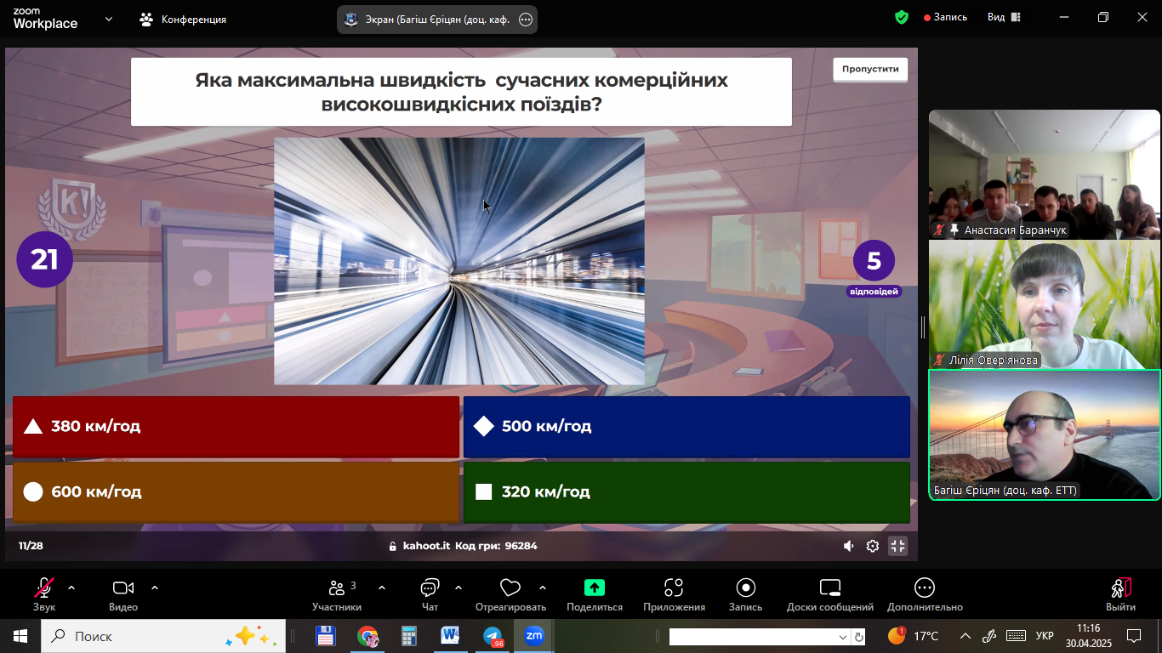Click the pen workspace tray icon

click(989, 636)
